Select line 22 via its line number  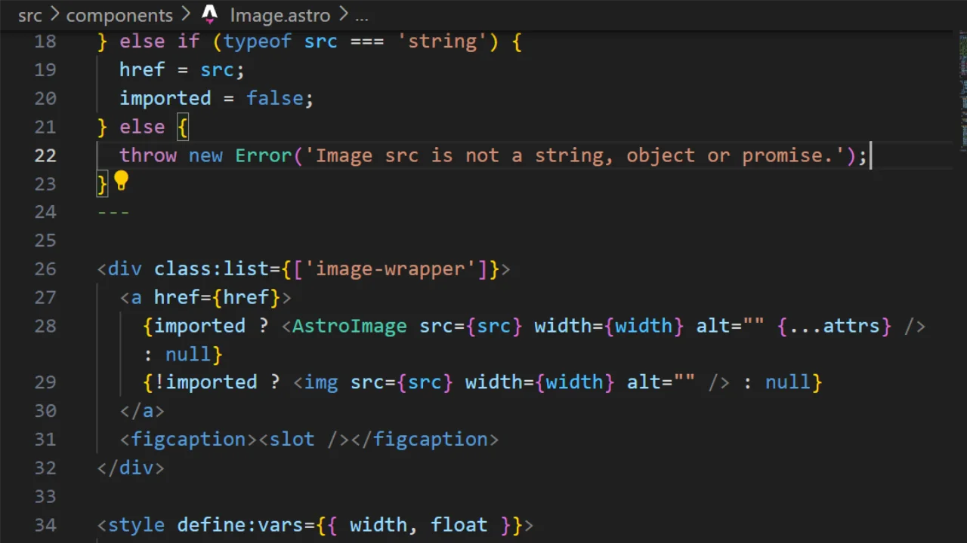point(45,155)
